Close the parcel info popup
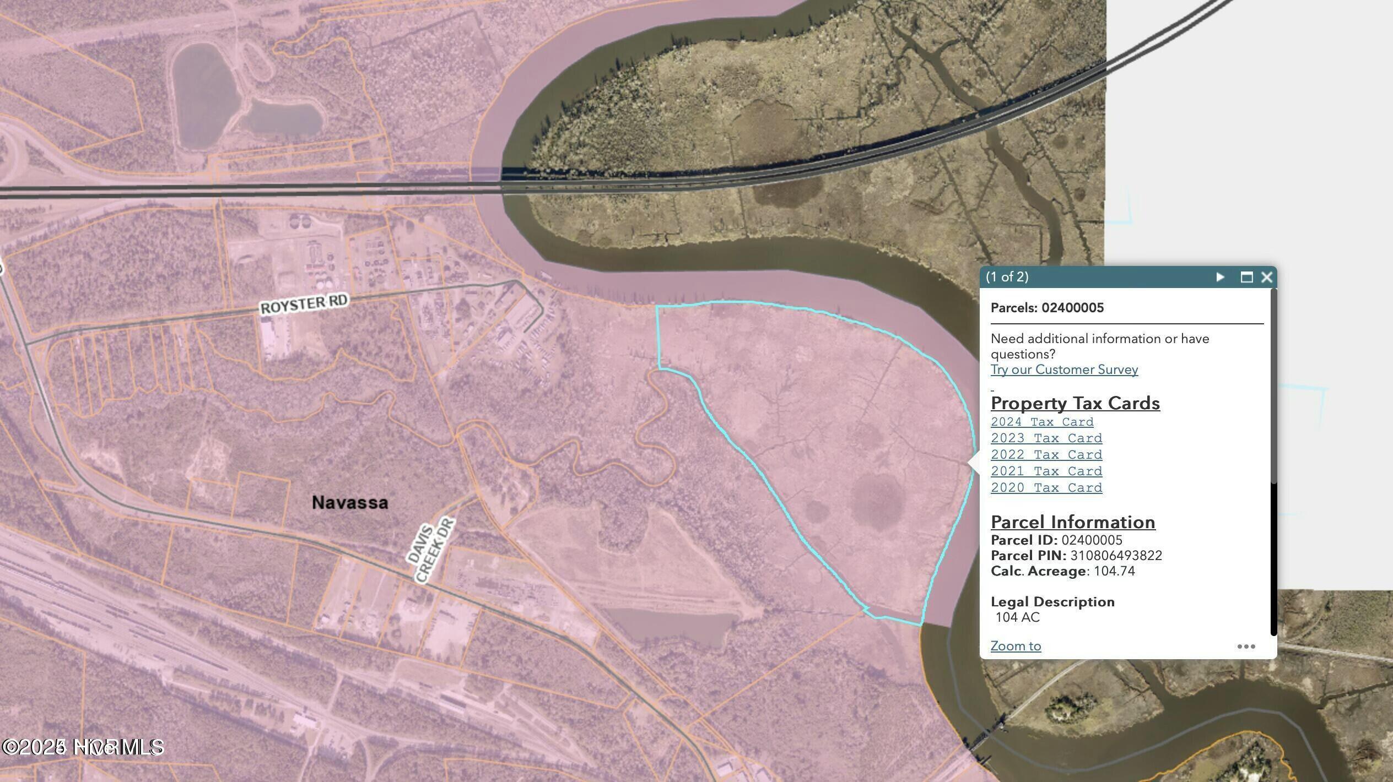 click(x=1267, y=277)
